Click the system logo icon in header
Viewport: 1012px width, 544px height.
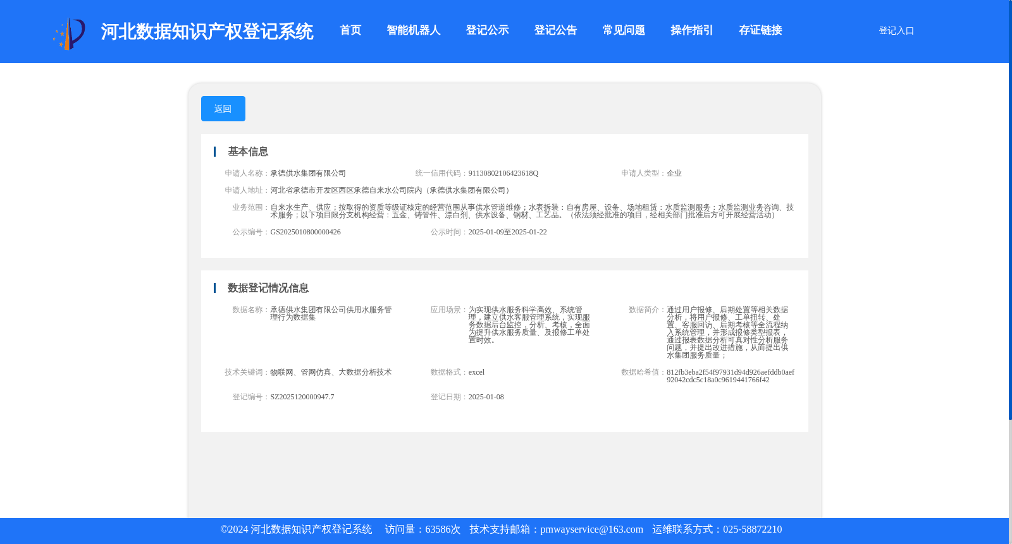coord(69,33)
